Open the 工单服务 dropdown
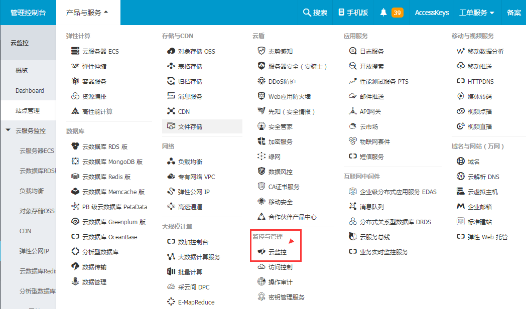This screenshot has height=310, width=526. click(x=476, y=13)
